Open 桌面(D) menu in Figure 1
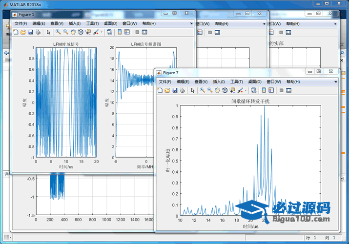Viewport: 349px width, 244px height. pos(111,23)
